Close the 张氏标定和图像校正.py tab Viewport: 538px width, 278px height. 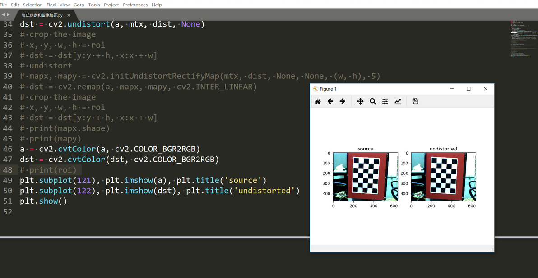69,15
